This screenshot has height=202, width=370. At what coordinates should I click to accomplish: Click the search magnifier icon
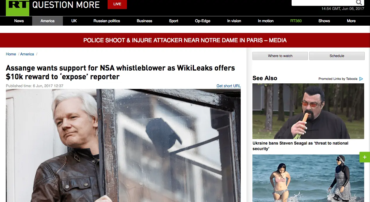[359, 3]
